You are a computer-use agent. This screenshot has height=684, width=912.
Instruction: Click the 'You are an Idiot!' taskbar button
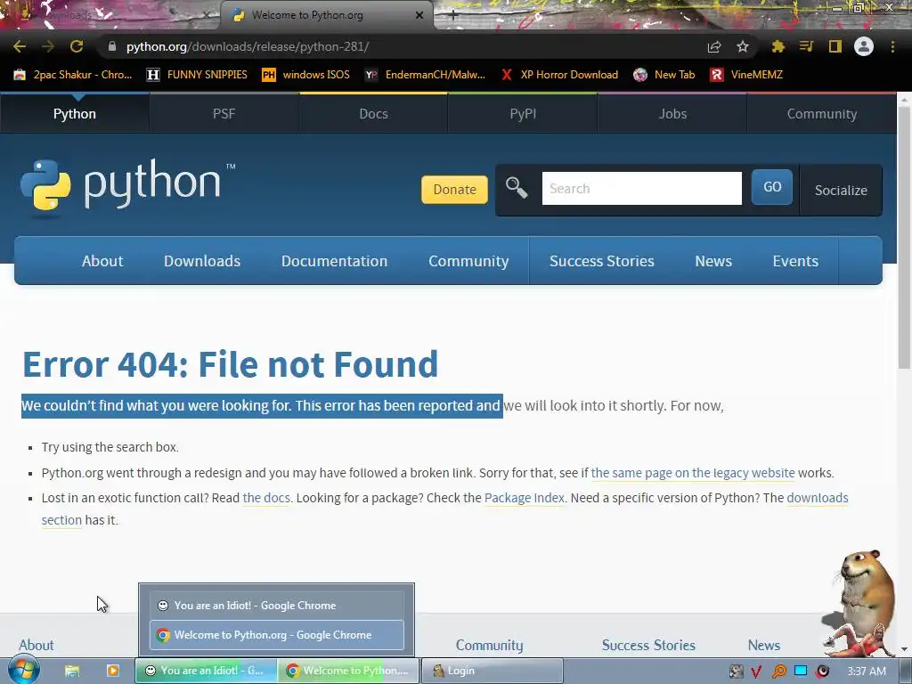click(x=206, y=671)
